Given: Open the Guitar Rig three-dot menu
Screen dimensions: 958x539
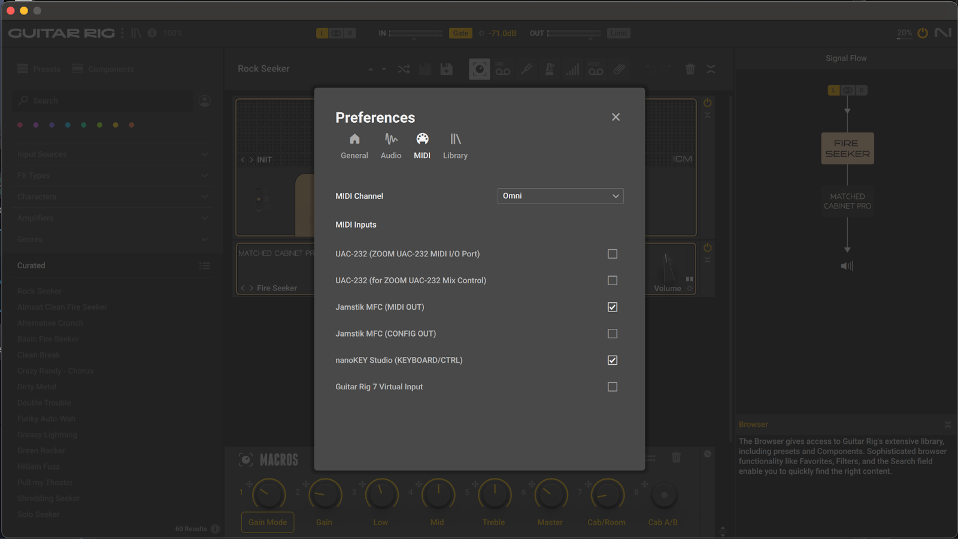Looking at the screenshot, I should point(122,33).
